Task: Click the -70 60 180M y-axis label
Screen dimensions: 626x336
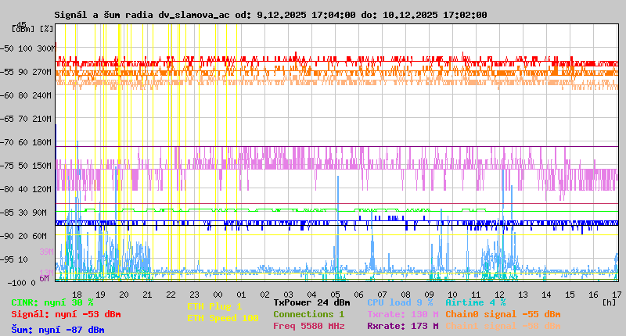Action: 26,142
